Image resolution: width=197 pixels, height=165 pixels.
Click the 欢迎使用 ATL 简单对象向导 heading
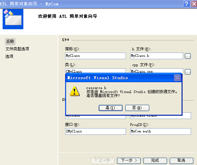[67, 16]
